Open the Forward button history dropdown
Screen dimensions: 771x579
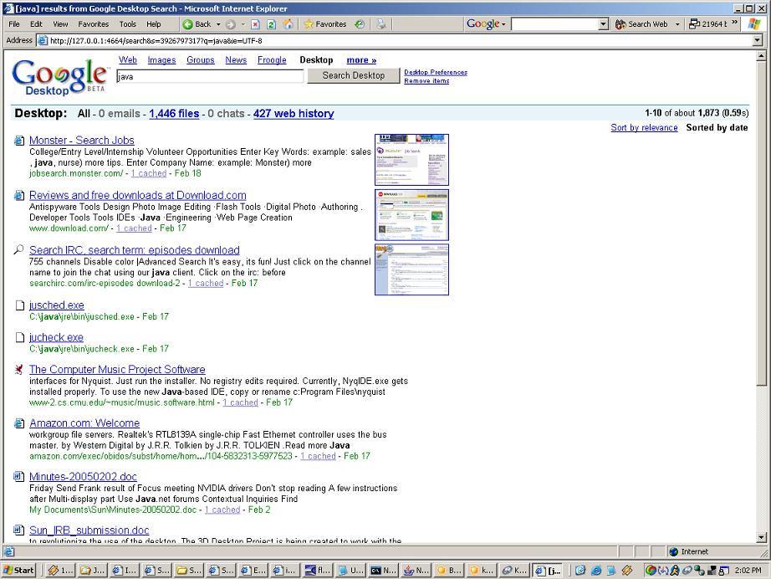point(243,24)
